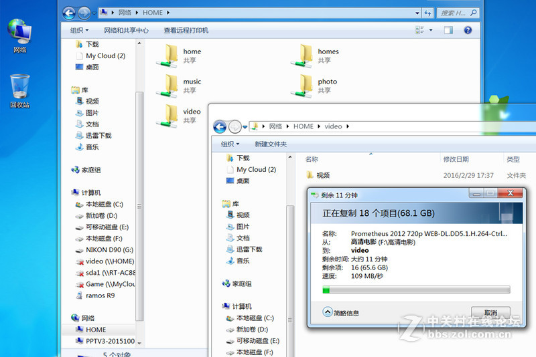Select Game (\\MyCloud) network drive
The height and width of the screenshot is (357, 536).
pyautogui.click(x=105, y=284)
